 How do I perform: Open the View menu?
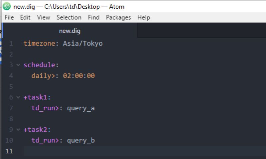pos(44,18)
